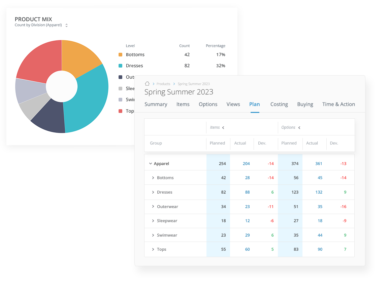
Task: Click the orange Bottoms legend swatch
Action: click(x=120, y=54)
